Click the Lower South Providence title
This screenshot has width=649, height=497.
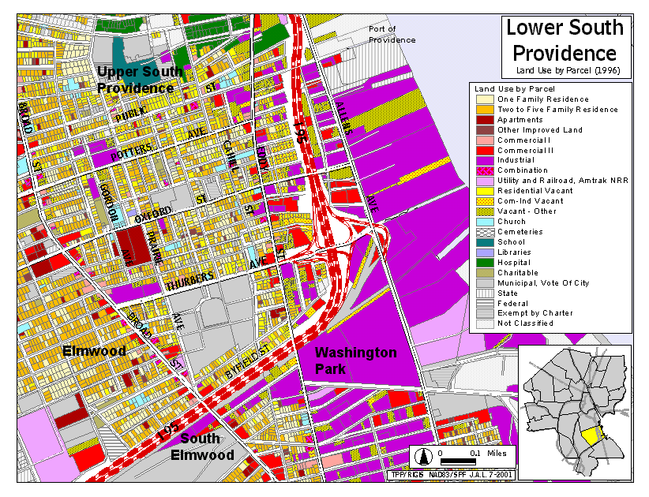click(565, 40)
